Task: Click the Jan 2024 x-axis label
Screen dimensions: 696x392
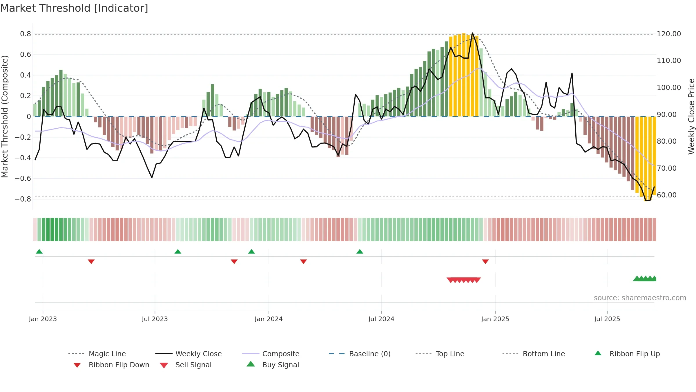Action: coord(269,319)
